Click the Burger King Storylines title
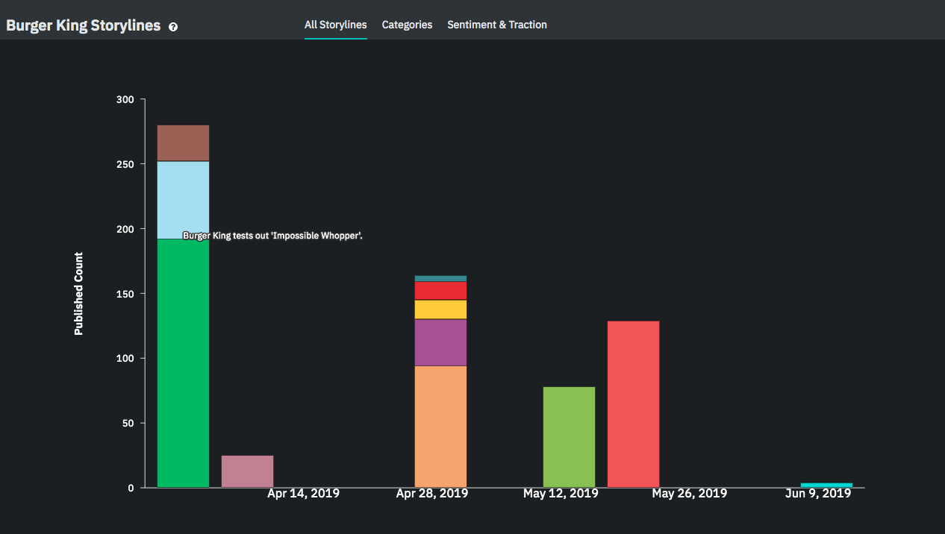This screenshot has height=534, width=945. [84, 25]
